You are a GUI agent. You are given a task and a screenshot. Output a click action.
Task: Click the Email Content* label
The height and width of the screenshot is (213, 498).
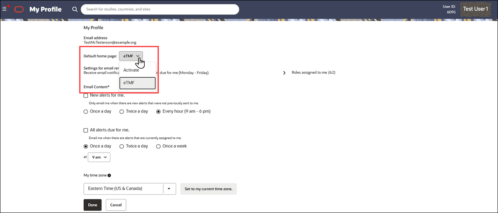click(97, 87)
